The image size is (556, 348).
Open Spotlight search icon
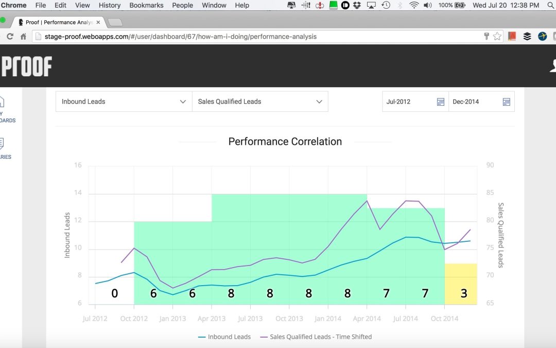[551, 5]
